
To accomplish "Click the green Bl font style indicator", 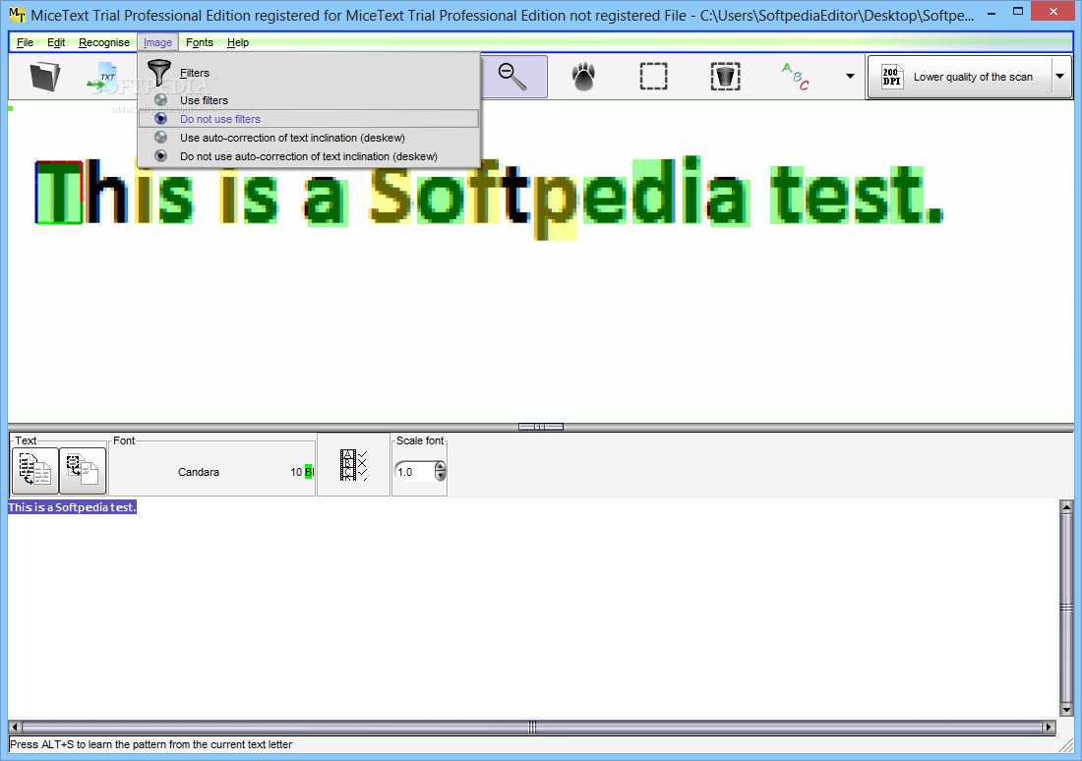I will coord(309,472).
